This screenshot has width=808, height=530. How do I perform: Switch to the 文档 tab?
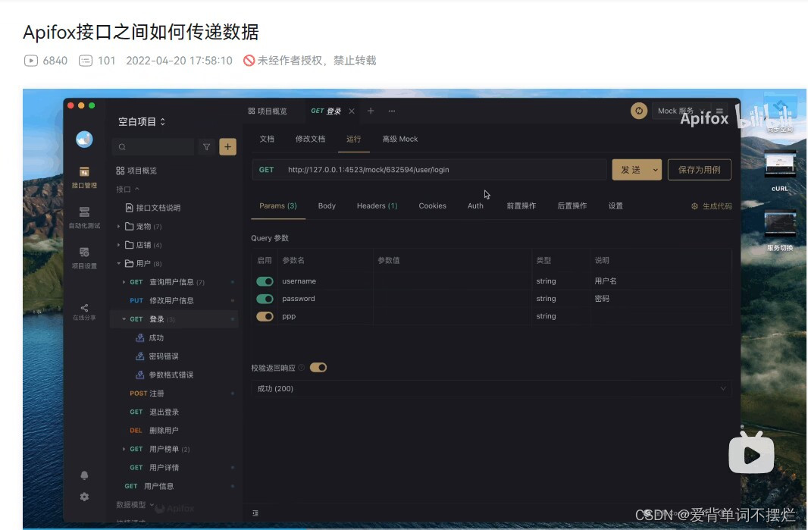(267, 140)
